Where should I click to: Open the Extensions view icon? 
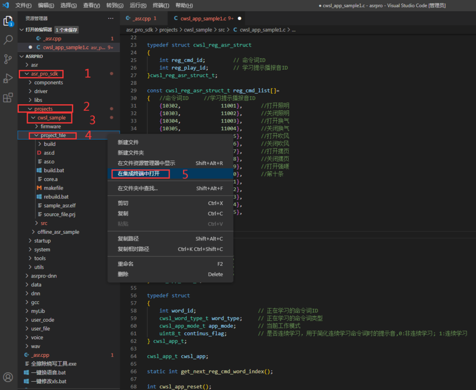pyautogui.click(x=8, y=97)
